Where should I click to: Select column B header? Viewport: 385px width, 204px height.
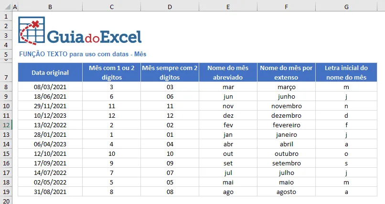[50, 7]
